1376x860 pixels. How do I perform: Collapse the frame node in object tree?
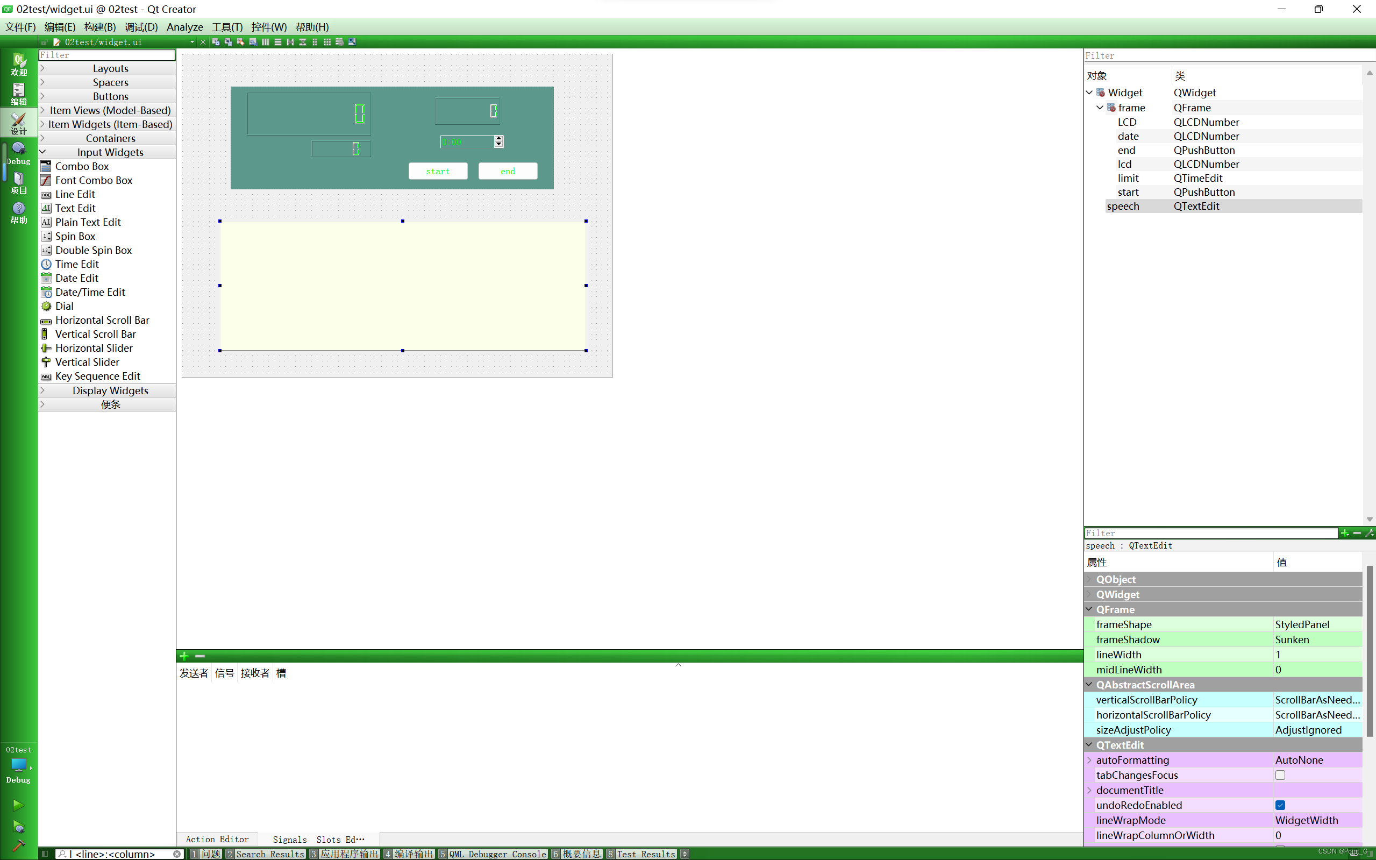(x=1100, y=108)
